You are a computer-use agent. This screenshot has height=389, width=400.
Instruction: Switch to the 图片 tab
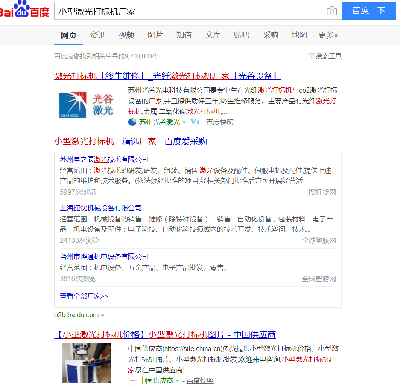155,35
